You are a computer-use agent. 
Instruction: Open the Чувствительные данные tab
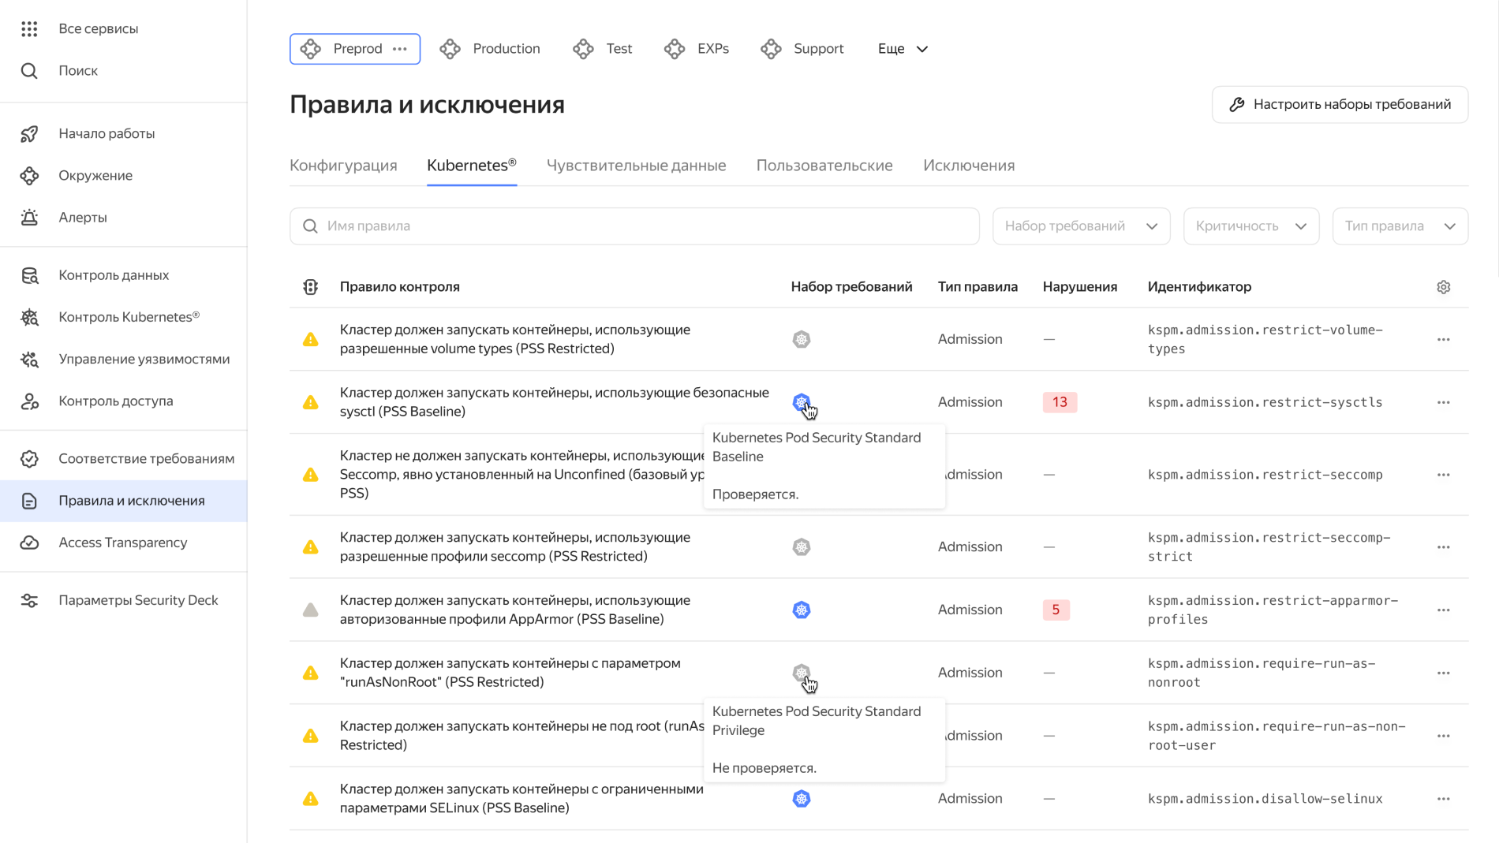pyautogui.click(x=636, y=165)
